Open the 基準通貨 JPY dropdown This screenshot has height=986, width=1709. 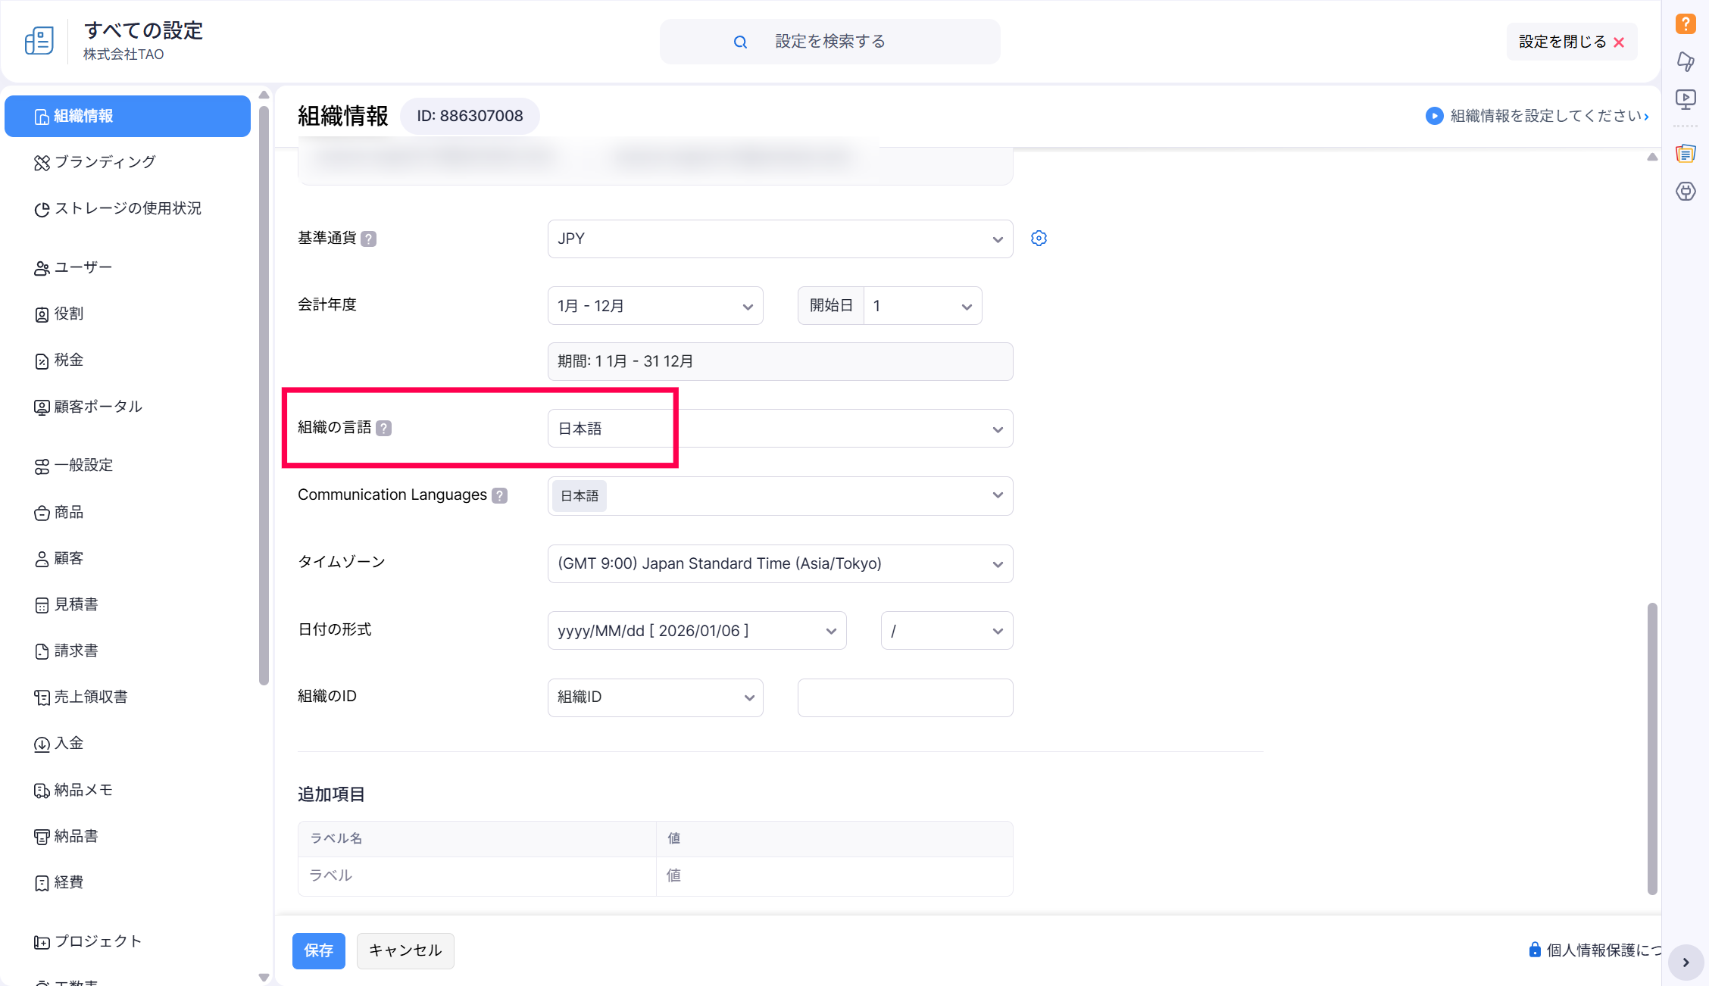780,239
